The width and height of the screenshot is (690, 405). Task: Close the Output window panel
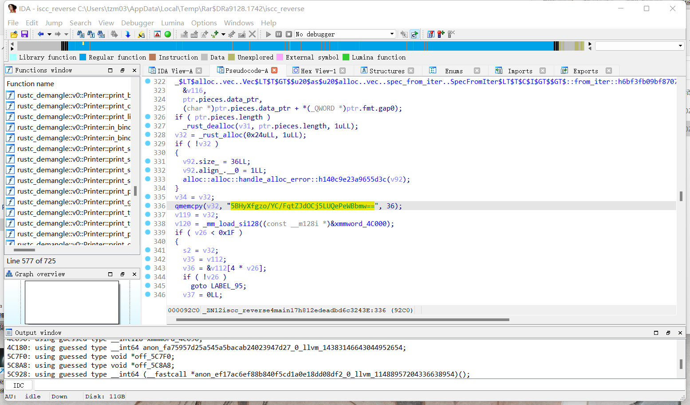(680, 333)
